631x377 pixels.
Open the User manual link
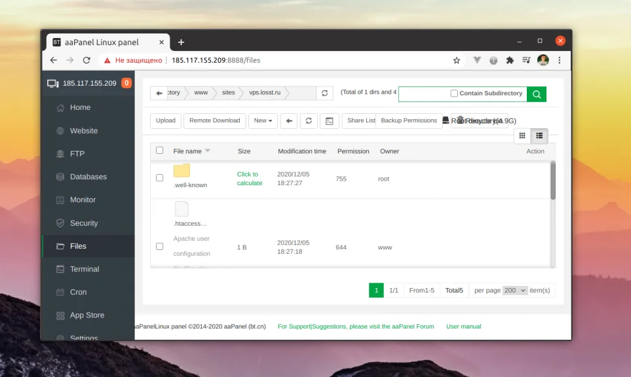[x=463, y=326]
